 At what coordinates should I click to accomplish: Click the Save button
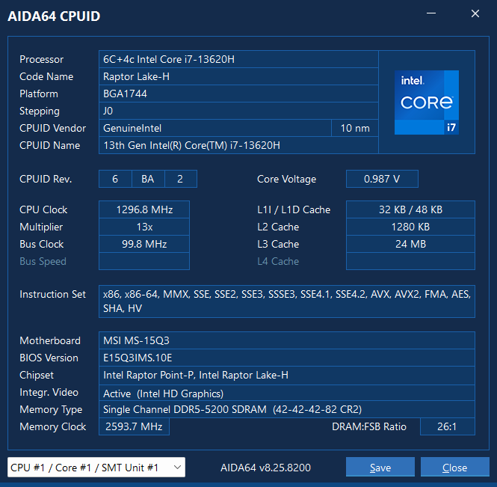380,468
